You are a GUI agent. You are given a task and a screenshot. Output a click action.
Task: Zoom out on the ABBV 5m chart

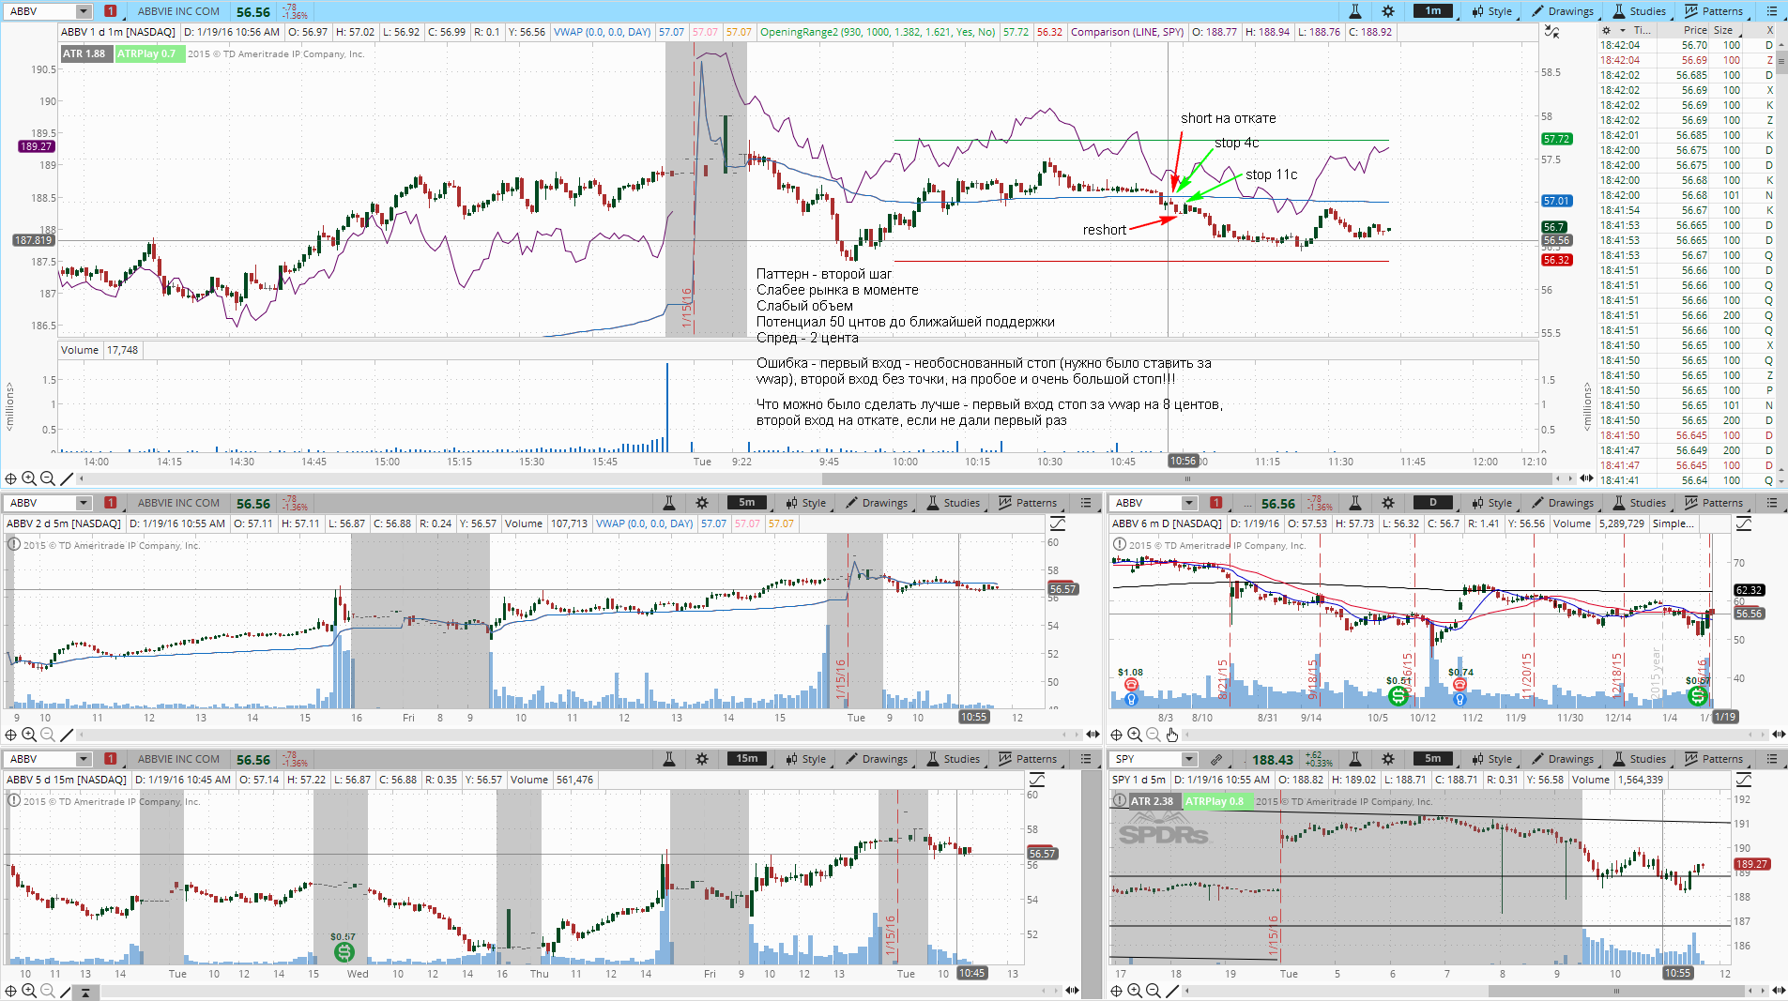coord(47,735)
